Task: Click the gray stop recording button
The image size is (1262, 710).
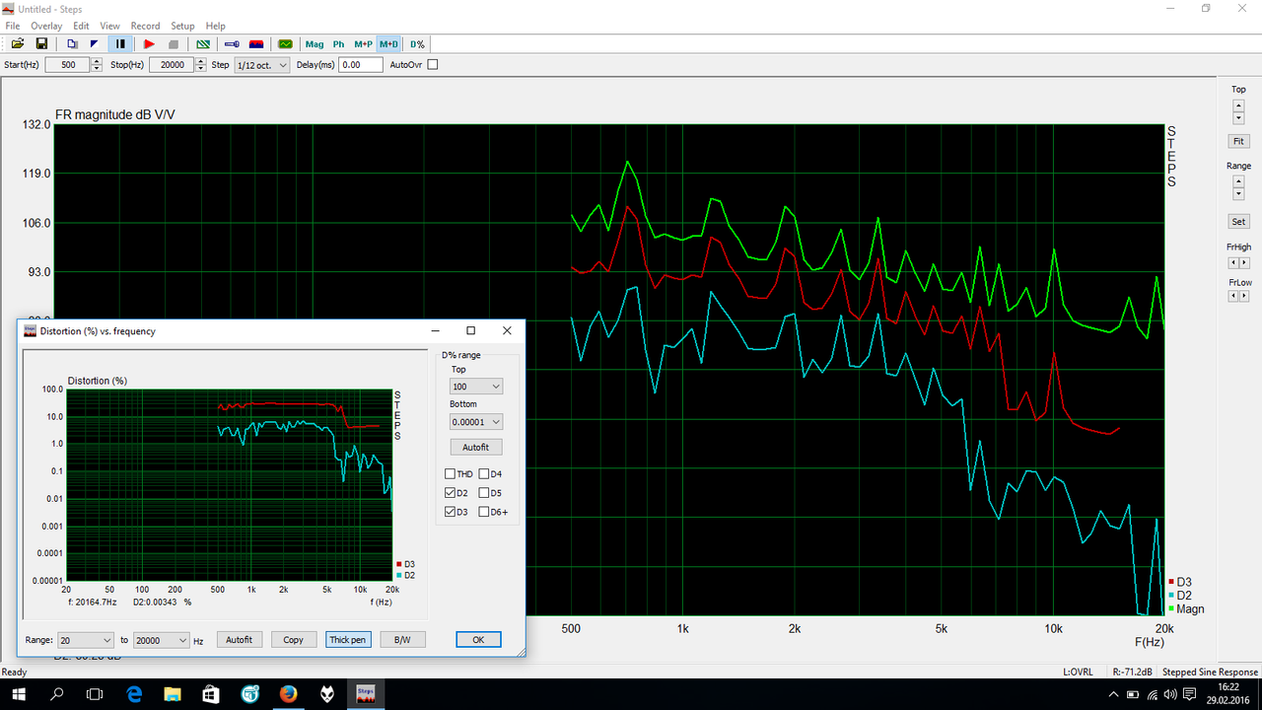Action: click(174, 44)
